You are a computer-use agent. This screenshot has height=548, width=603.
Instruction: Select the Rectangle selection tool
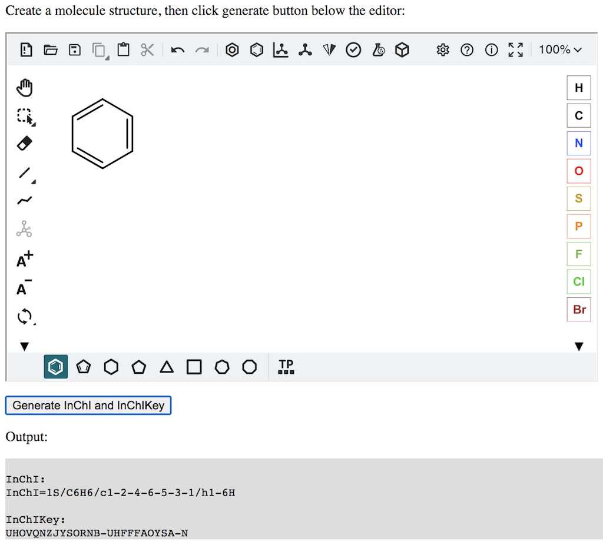point(24,117)
